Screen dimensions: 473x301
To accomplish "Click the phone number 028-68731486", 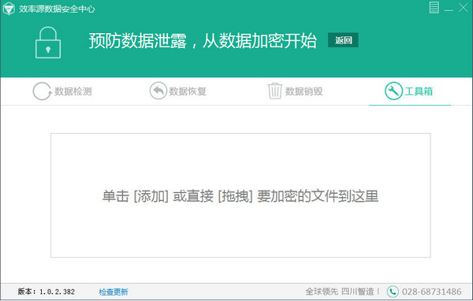I will pyautogui.click(x=432, y=292).
